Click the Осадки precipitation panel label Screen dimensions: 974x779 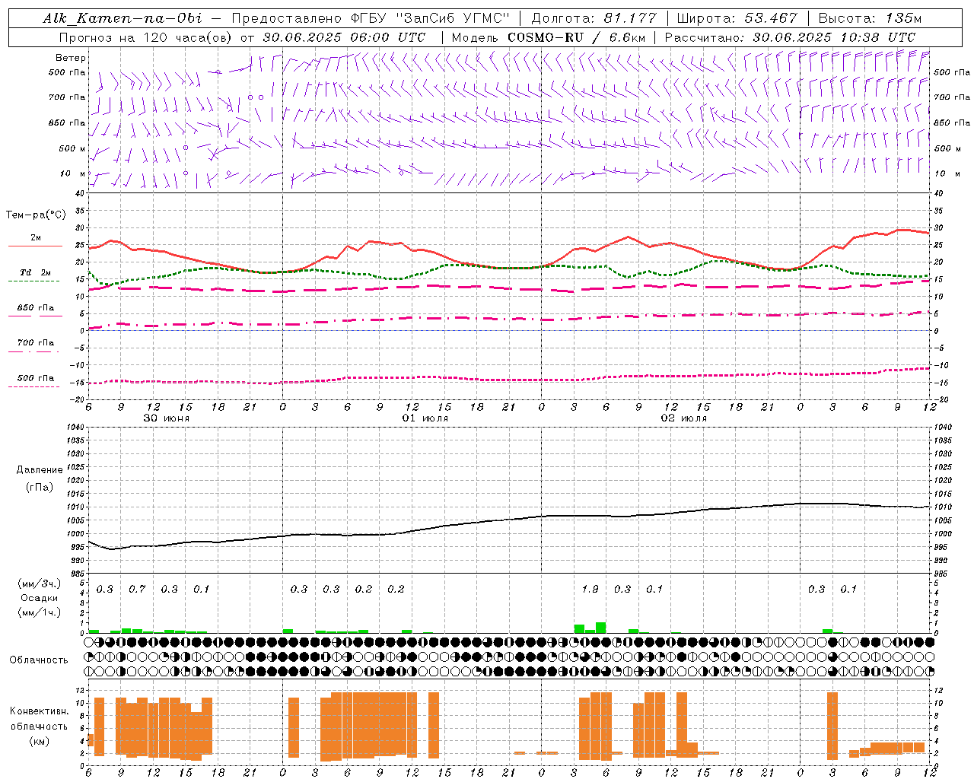pos(40,598)
